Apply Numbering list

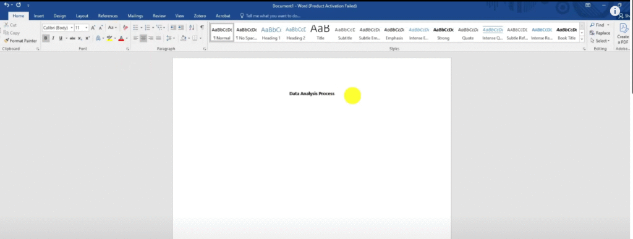click(x=147, y=27)
